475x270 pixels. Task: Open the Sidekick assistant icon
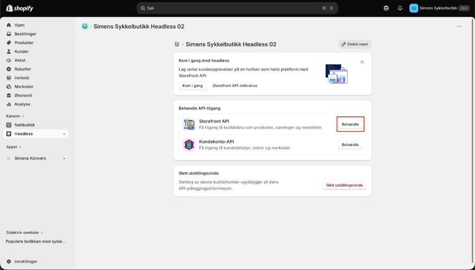tap(386, 8)
